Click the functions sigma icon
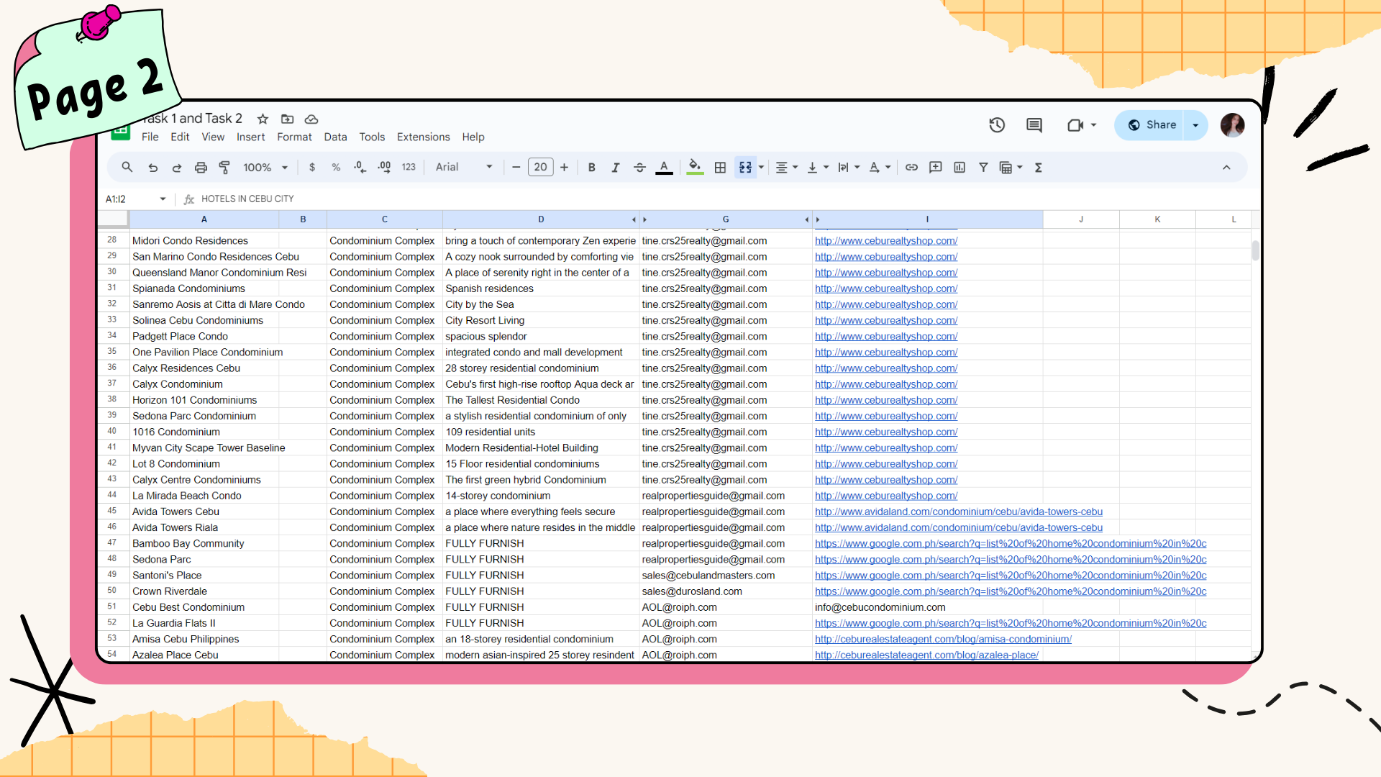1381x777 pixels. tap(1039, 168)
